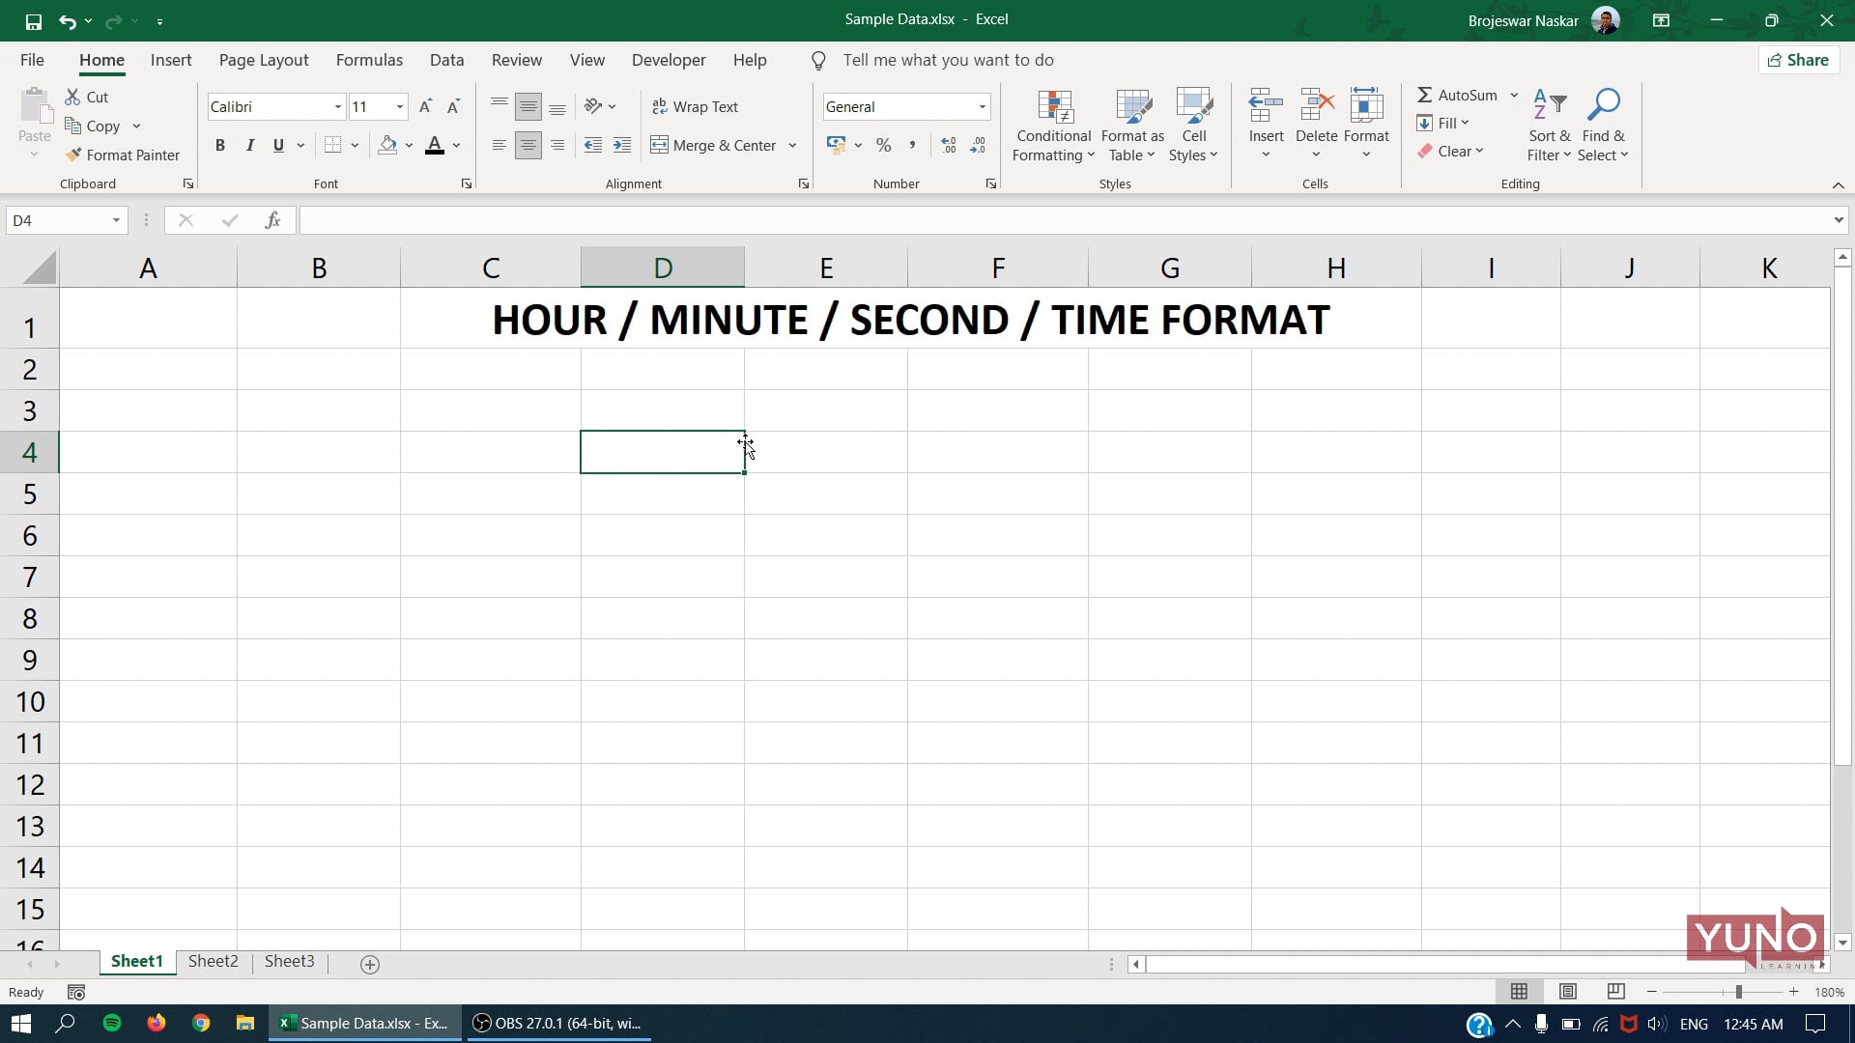Switch to Sheet3 tab
The image size is (1855, 1043).
tap(289, 961)
